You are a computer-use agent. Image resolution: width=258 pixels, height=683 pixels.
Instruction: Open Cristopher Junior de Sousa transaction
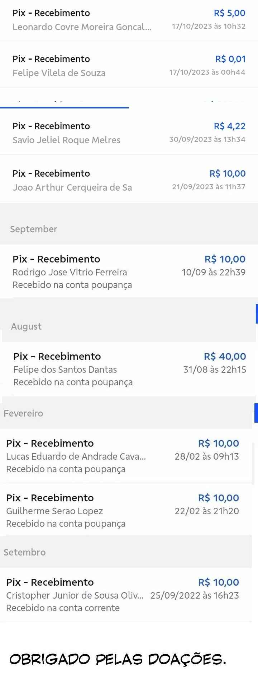pyautogui.click(x=75, y=595)
